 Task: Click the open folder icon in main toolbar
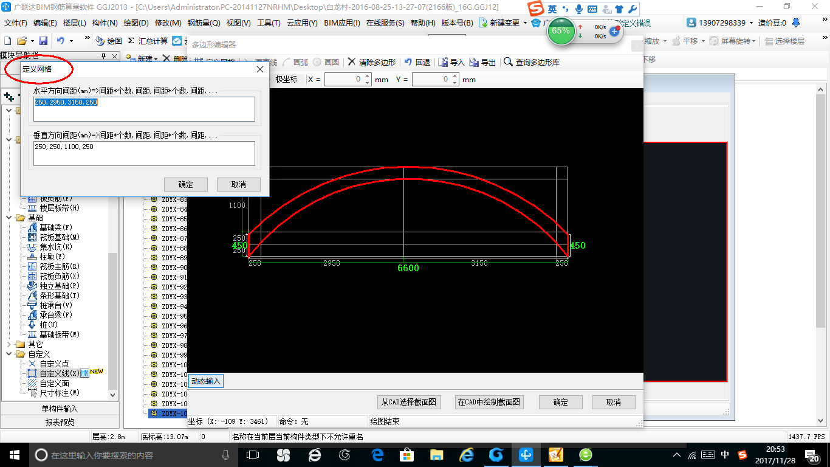[21, 41]
